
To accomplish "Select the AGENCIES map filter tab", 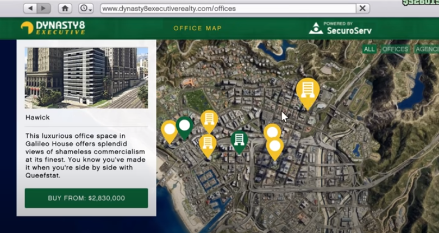I will 427,49.
